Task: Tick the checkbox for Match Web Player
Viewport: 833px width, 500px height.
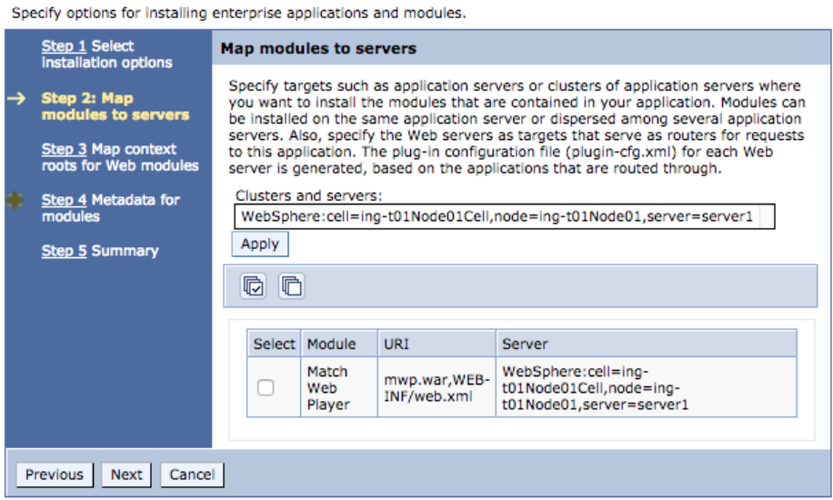Action: point(266,387)
